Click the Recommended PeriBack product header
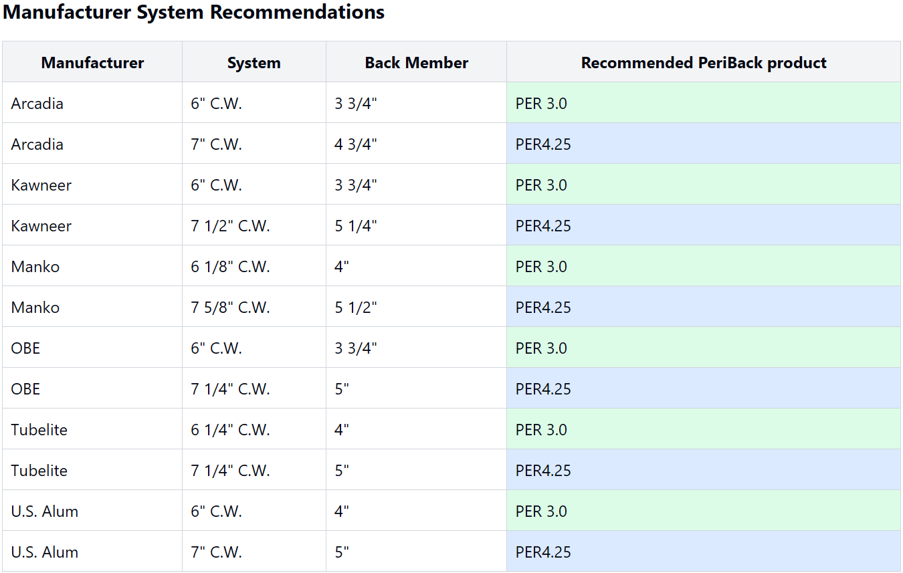Screen dimensions: 903x573 703,63
